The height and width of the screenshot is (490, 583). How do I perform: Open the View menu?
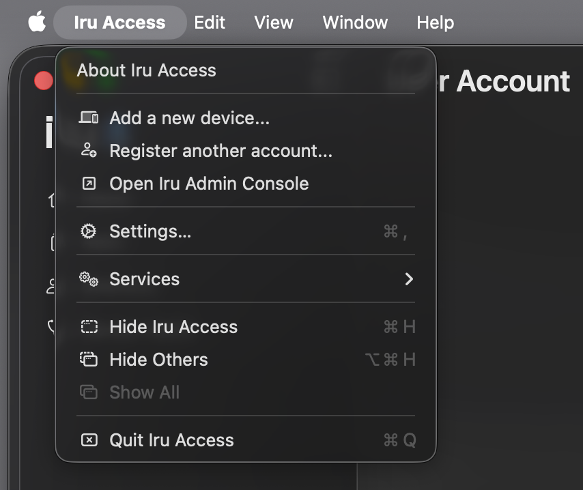click(274, 23)
